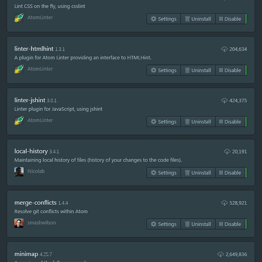Disable the linter-htmlhint package

[230, 70]
